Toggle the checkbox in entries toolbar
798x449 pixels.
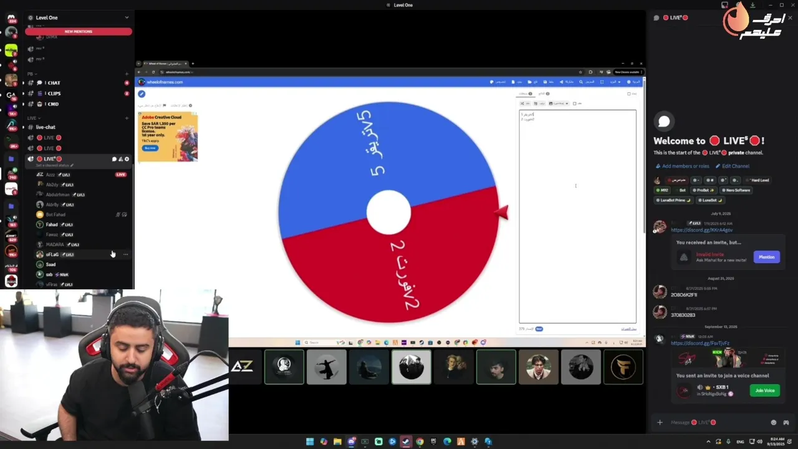tap(574, 104)
